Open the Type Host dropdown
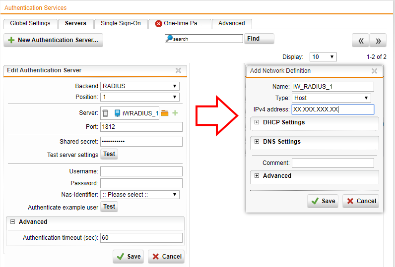 point(331,98)
